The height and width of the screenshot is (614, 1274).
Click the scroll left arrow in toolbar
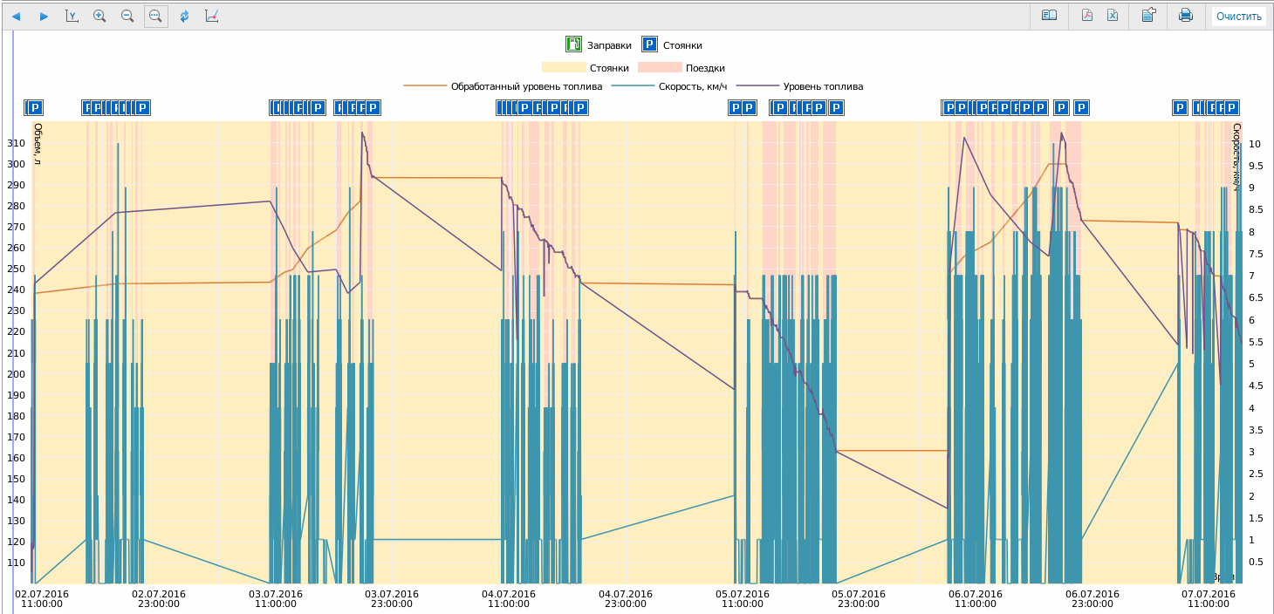[16, 16]
